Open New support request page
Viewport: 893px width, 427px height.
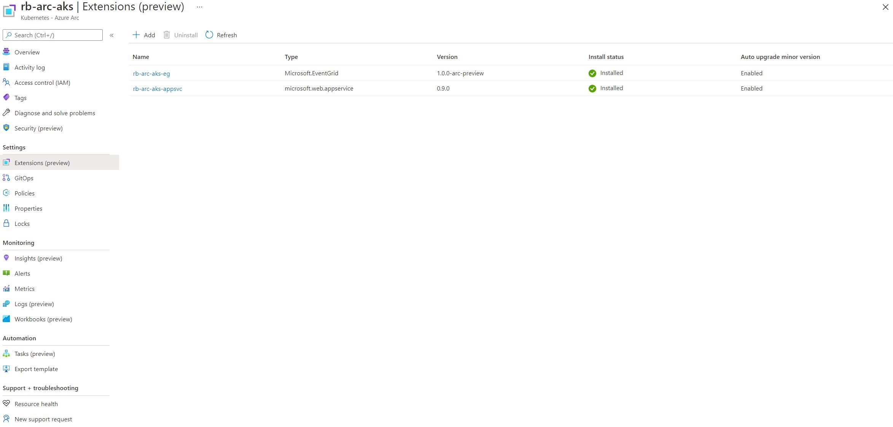coord(43,419)
